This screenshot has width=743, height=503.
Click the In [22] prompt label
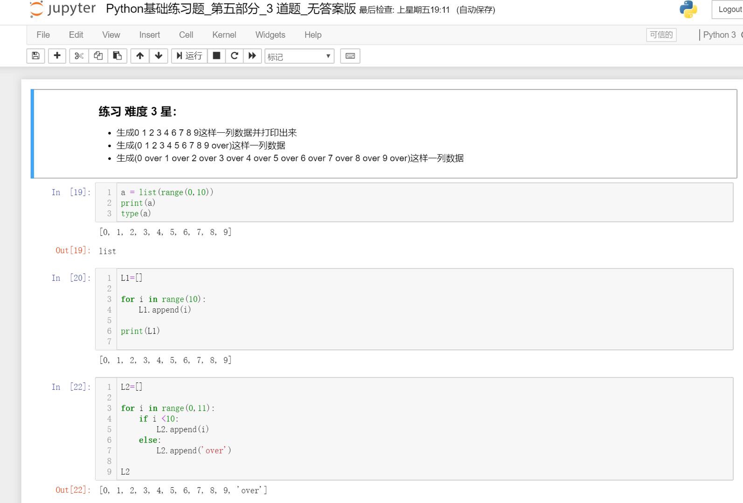pyautogui.click(x=71, y=387)
